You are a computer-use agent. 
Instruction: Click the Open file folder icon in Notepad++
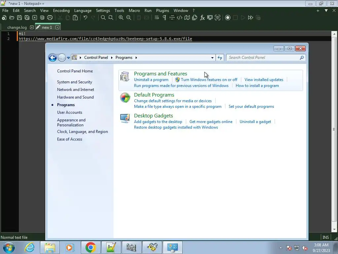12,18
